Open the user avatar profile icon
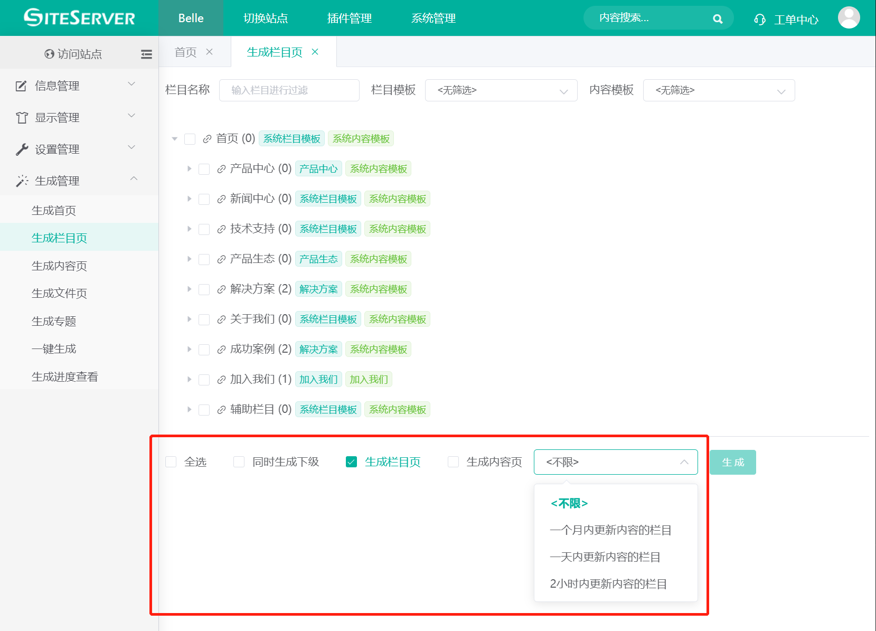Viewport: 876px width, 631px height. pyautogui.click(x=849, y=18)
